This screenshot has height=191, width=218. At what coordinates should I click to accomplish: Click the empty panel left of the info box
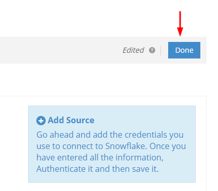point(14,144)
